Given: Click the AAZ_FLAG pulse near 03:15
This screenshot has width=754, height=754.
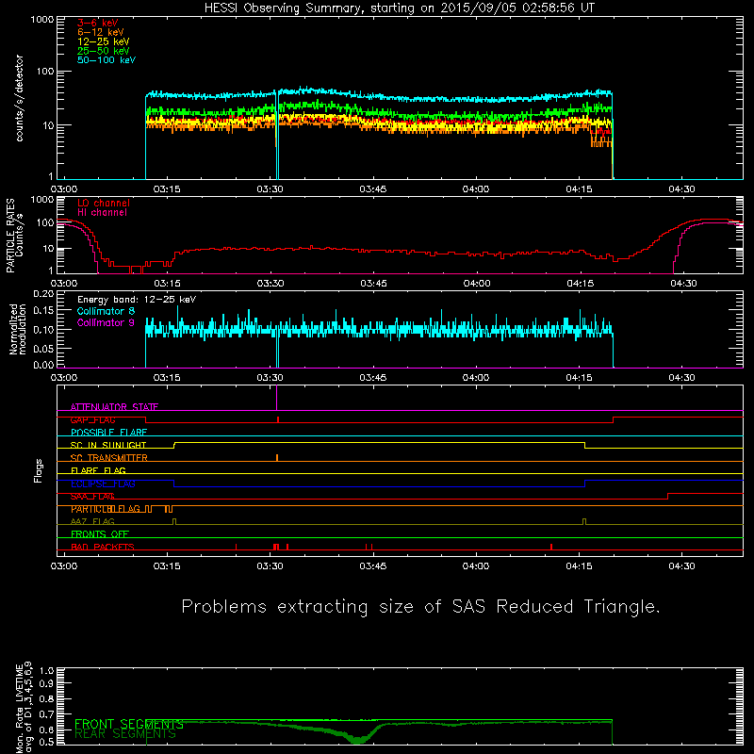Looking at the screenshot, I should click(x=174, y=522).
